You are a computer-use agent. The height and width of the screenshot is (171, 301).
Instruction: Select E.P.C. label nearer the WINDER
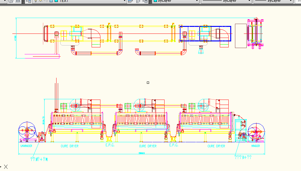(x=174, y=145)
